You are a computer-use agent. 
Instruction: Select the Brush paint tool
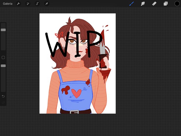(131, 4)
